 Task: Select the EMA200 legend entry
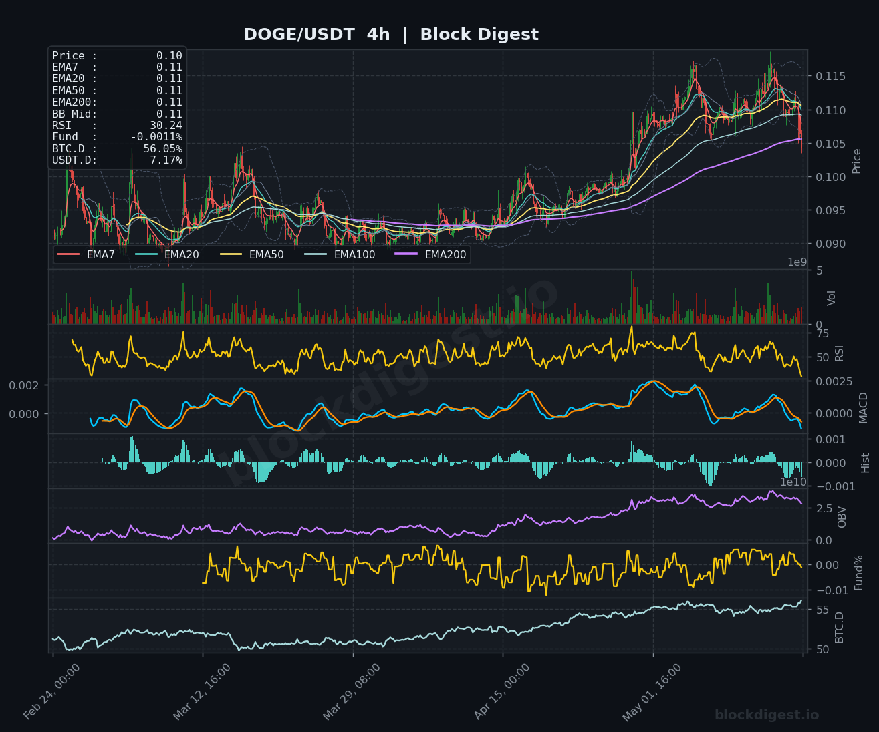click(x=430, y=254)
